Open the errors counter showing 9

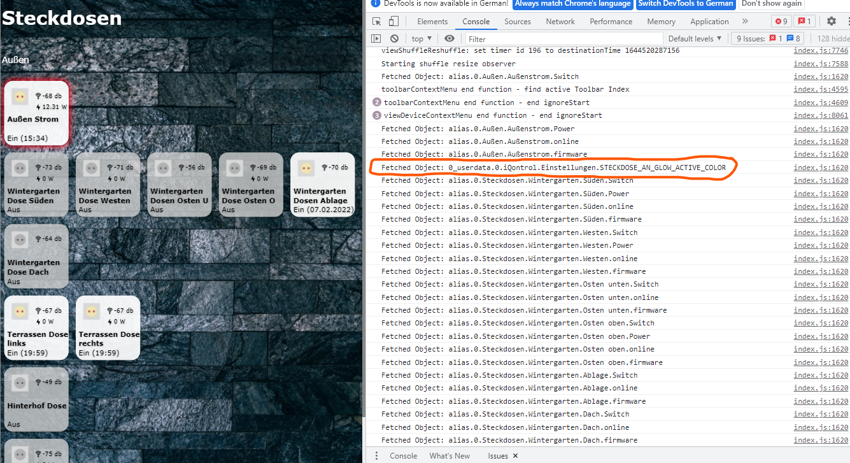coord(781,21)
